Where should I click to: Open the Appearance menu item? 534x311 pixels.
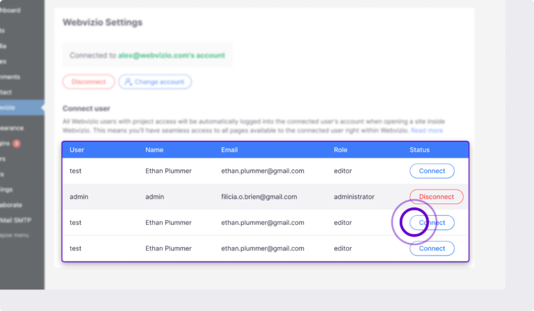tap(11, 128)
